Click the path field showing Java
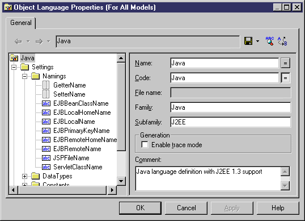This screenshot has width=305, height=221. (x=148, y=41)
